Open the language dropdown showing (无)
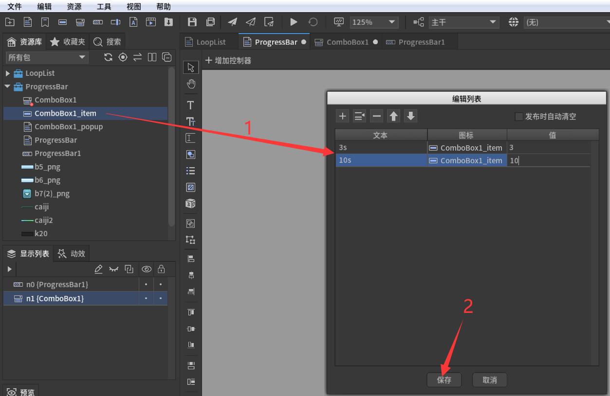 coord(567,22)
